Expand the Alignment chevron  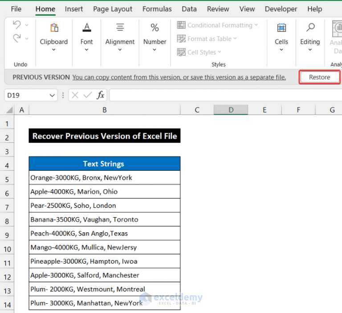pos(120,50)
